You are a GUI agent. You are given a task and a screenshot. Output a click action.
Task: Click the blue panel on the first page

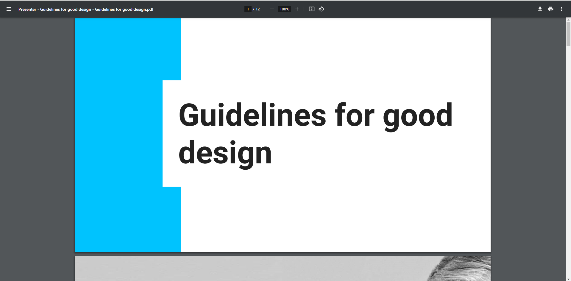pos(119,134)
